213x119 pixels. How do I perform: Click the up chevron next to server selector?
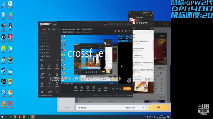[144, 108]
